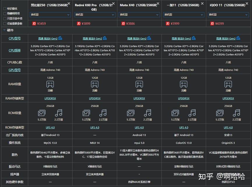The image size is (252, 187).
Task: Remove 努比亚Z50 from the comparison with X
Action: [69, 3]
